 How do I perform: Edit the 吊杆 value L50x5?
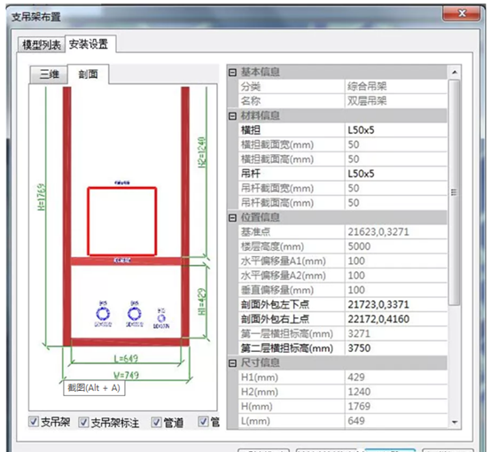(396, 174)
